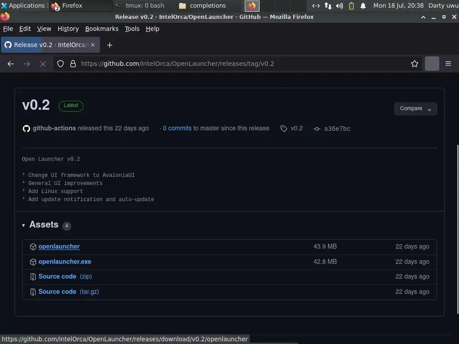Open the tracking protection shield icon
Viewport: 459px width, 344px height.
(61, 64)
